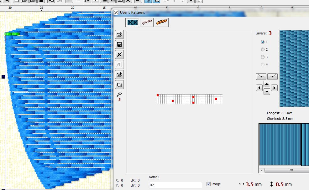Click the dY: 0 readout
Viewport: 309px width, 190px height.
(135, 185)
